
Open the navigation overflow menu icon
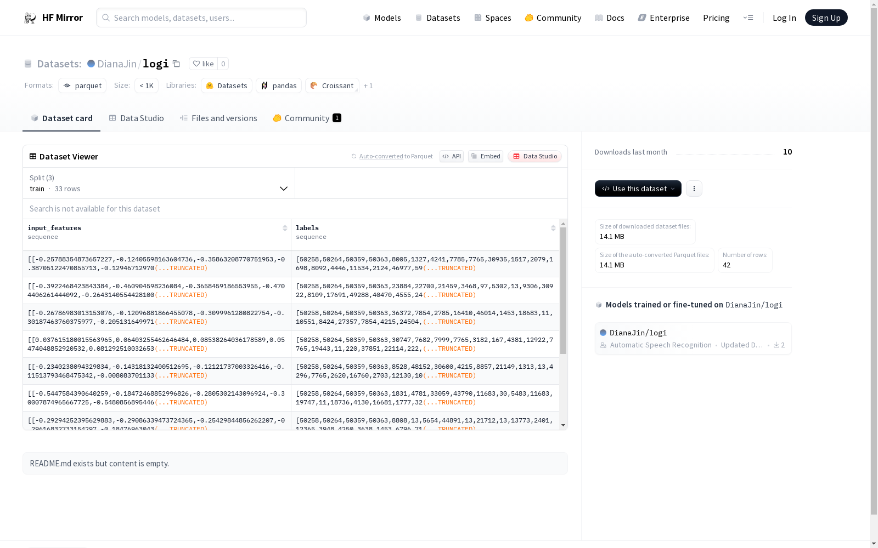pos(748,18)
